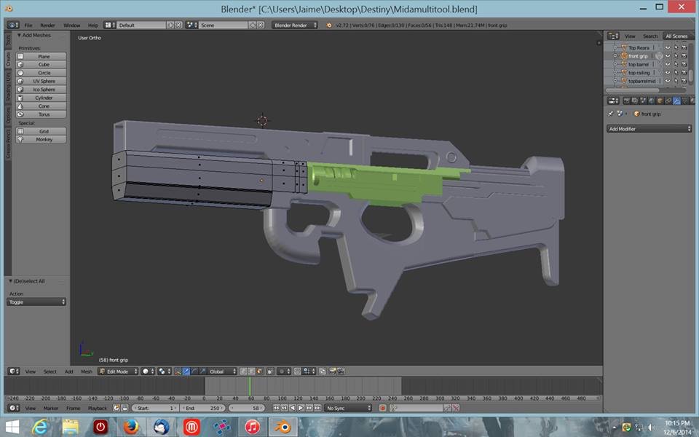Toggle pin icon in properties panel
Screen dimensions: 699x437
pyautogui.click(x=610, y=114)
